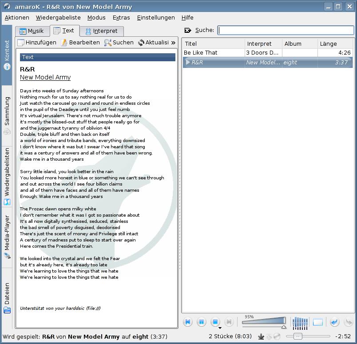Select the playing R&R track row

tap(268, 62)
